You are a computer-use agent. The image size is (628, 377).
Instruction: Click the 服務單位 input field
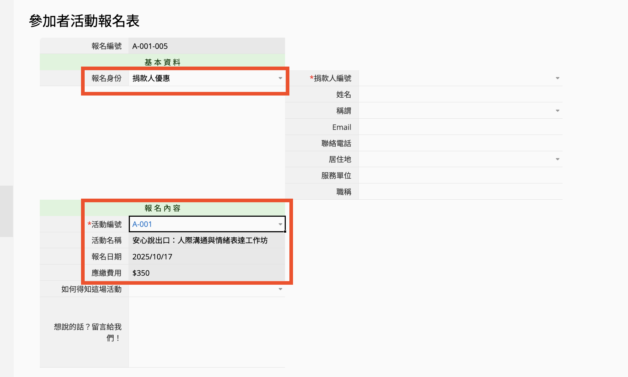pos(460,175)
